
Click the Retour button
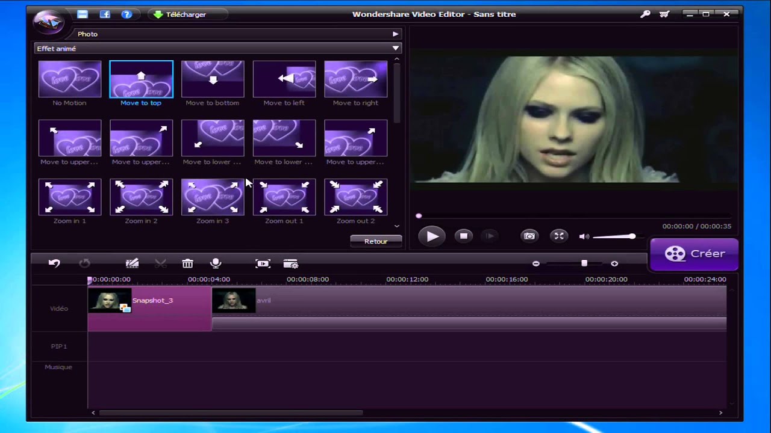[x=376, y=241]
